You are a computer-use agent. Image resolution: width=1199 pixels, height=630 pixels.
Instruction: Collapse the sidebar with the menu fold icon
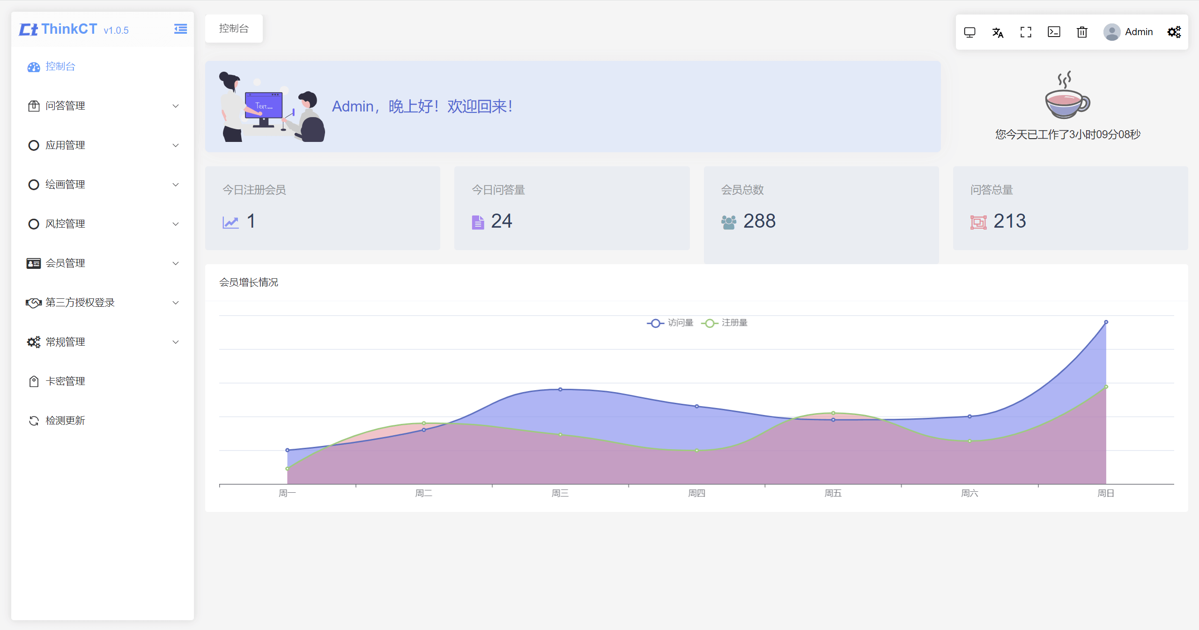point(180,29)
